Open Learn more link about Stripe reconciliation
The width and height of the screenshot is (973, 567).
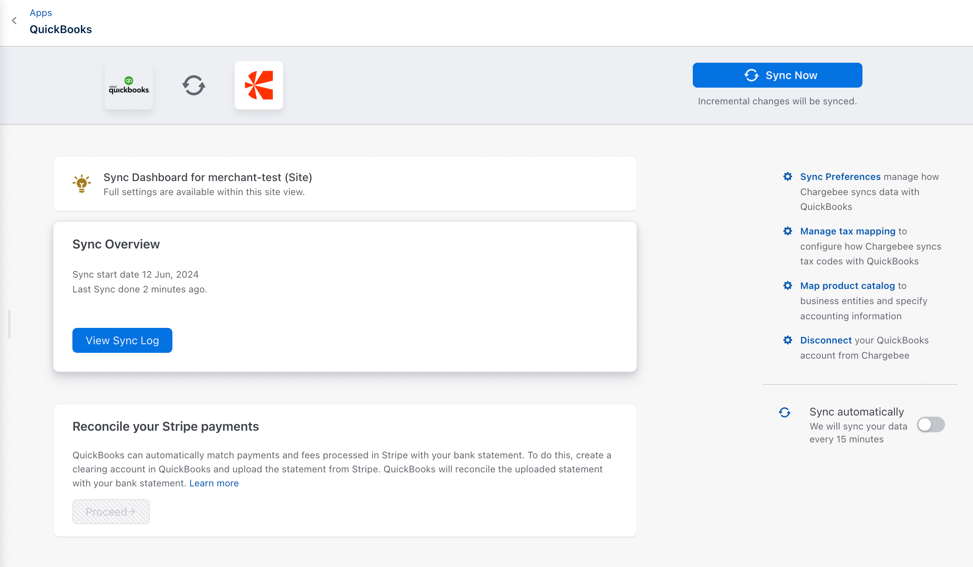click(x=214, y=483)
